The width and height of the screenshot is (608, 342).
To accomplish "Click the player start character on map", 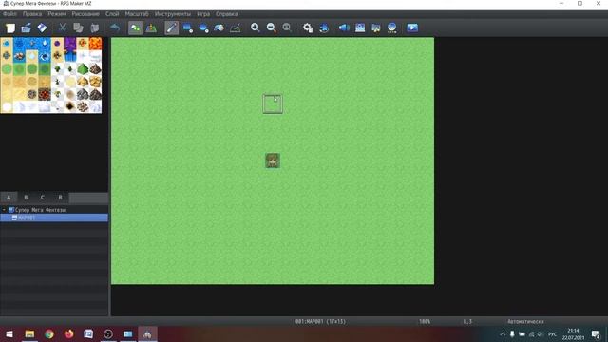I will pyautogui.click(x=273, y=161).
